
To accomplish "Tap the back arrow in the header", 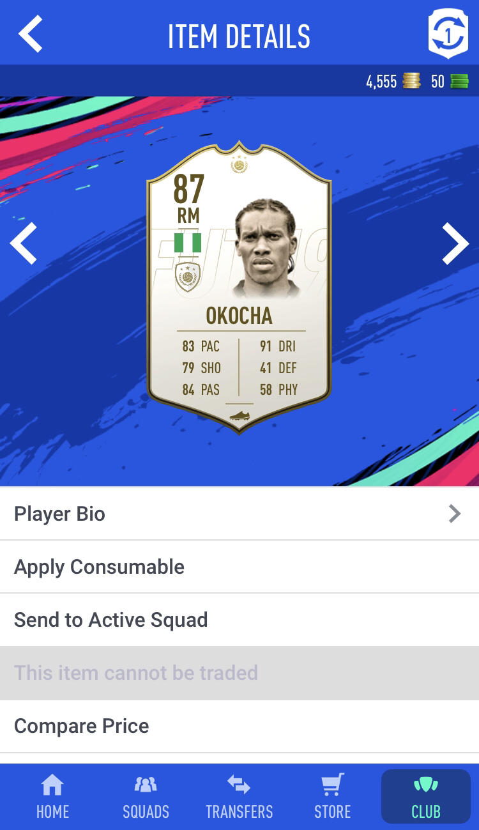I will 30,35.
